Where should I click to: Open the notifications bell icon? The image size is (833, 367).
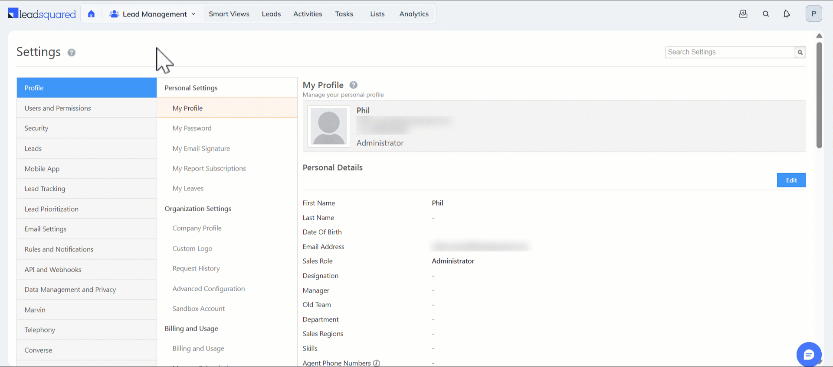(787, 14)
